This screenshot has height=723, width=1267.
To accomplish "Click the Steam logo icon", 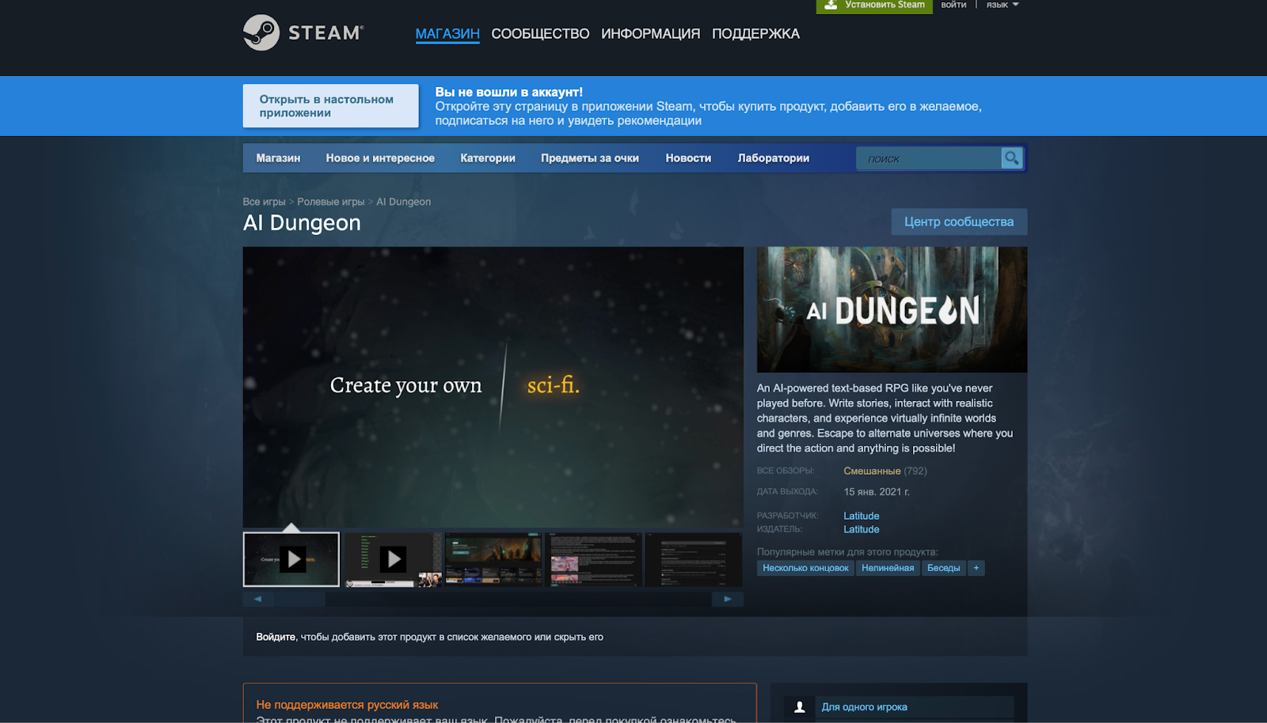I will tap(261, 32).
